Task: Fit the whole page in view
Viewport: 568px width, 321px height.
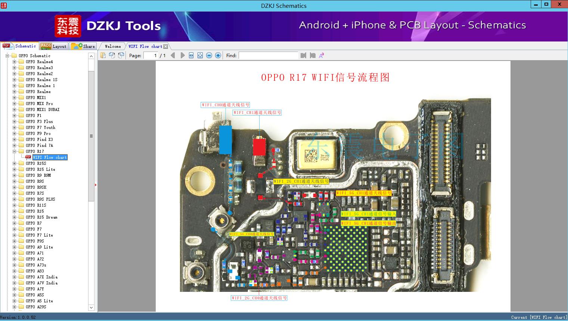Action: pos(200,55)
